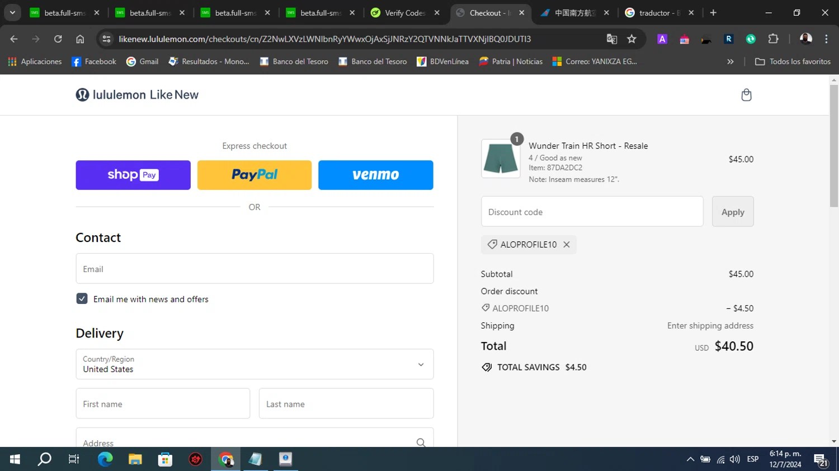
Task: Open the blue R extension icon
Action: (x=728, y=39)
